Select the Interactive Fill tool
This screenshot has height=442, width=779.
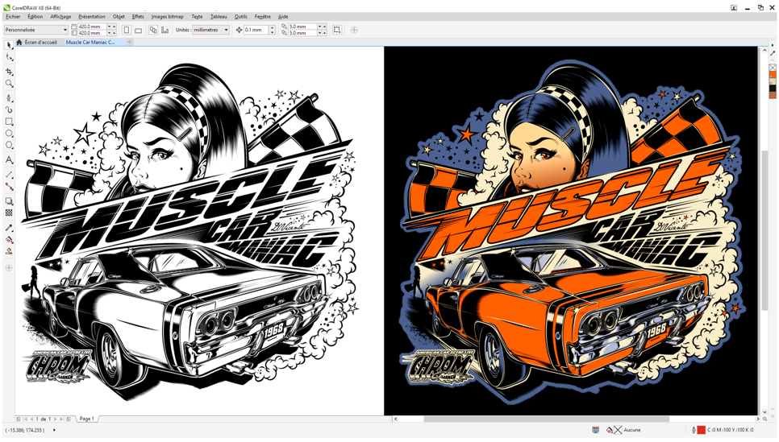point(9,240)
